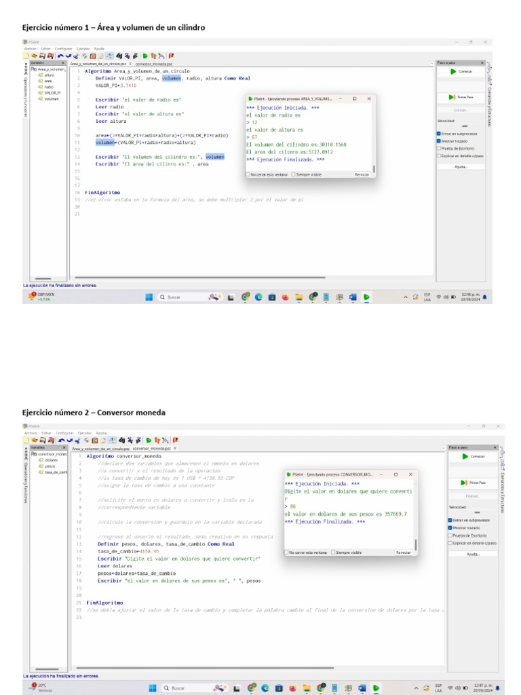The height and width of the screenshot is (695, 521).
Task: Click the help icon ending Exercise 1 toolbar
Action: 172,56
